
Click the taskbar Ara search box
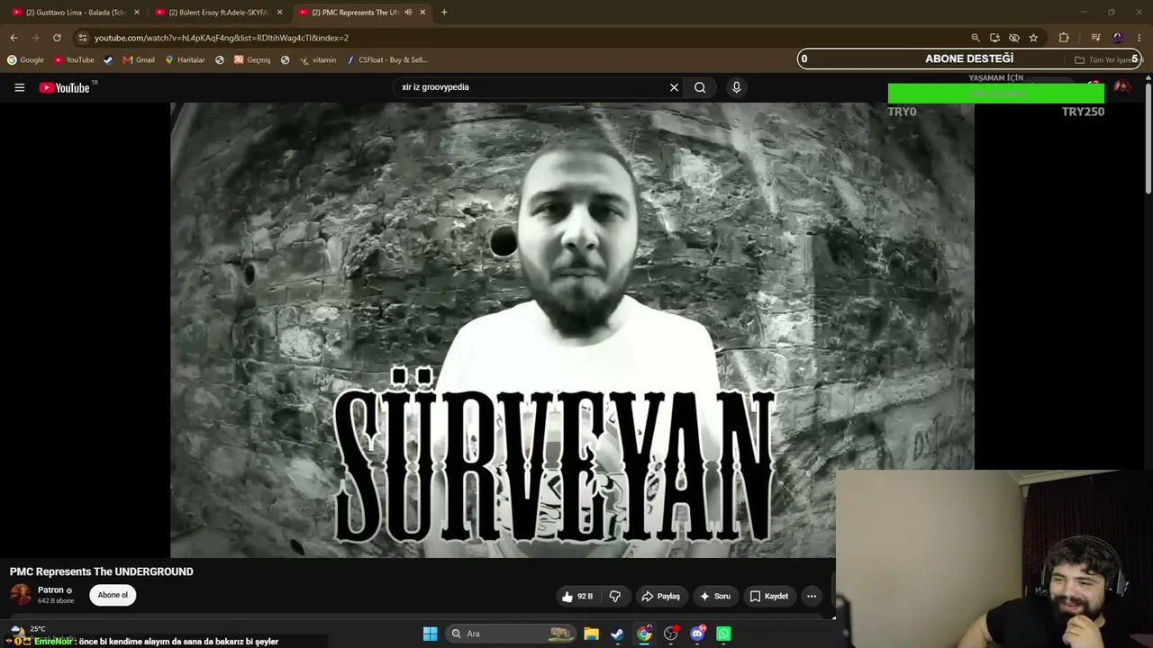tap(511, 634)
